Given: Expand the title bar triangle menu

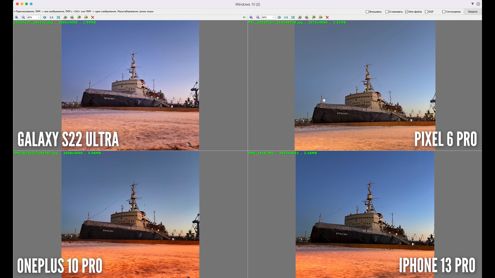Looking at the screenshot, I should pyautogui.click(x=472, y=4).
